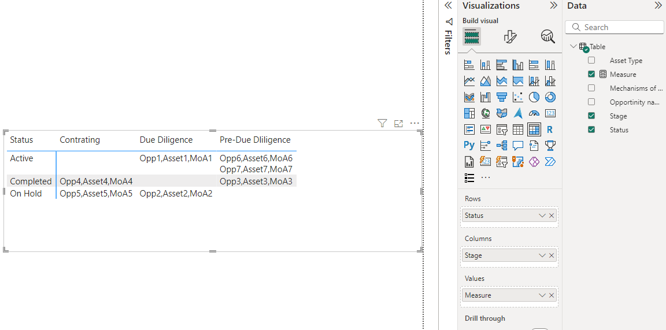666x330 pixels.
Task: Uncheck the Measure field
Action: point(591,75)
